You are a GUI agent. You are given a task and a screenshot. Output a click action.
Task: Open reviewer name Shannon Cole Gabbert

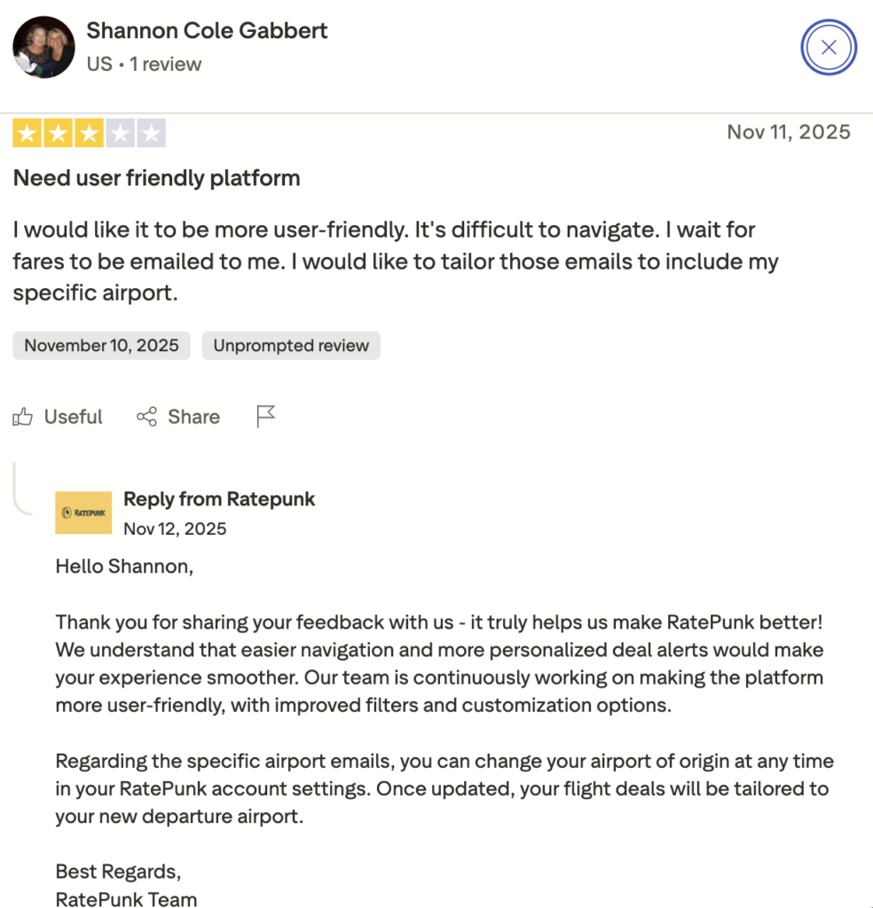pos(207,30)
